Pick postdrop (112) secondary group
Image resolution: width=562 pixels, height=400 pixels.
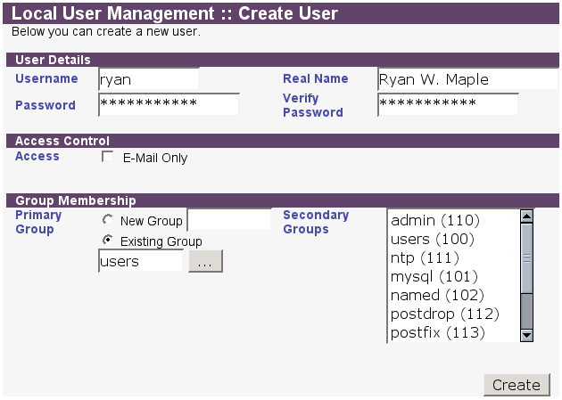(444, 314)
